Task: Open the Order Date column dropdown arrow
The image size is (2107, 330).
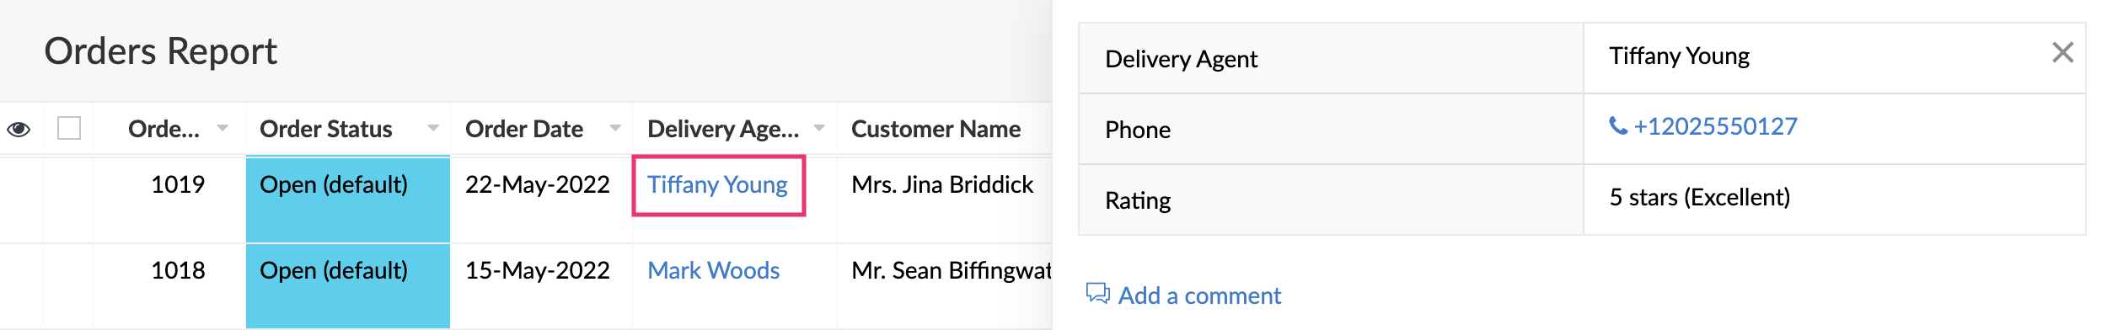Action: 615,128
